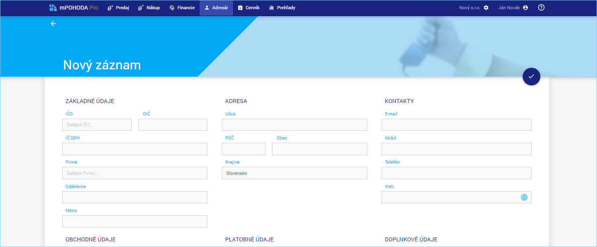Save record with the checkmark button
The image size is (597, 247).
point(531,77)
